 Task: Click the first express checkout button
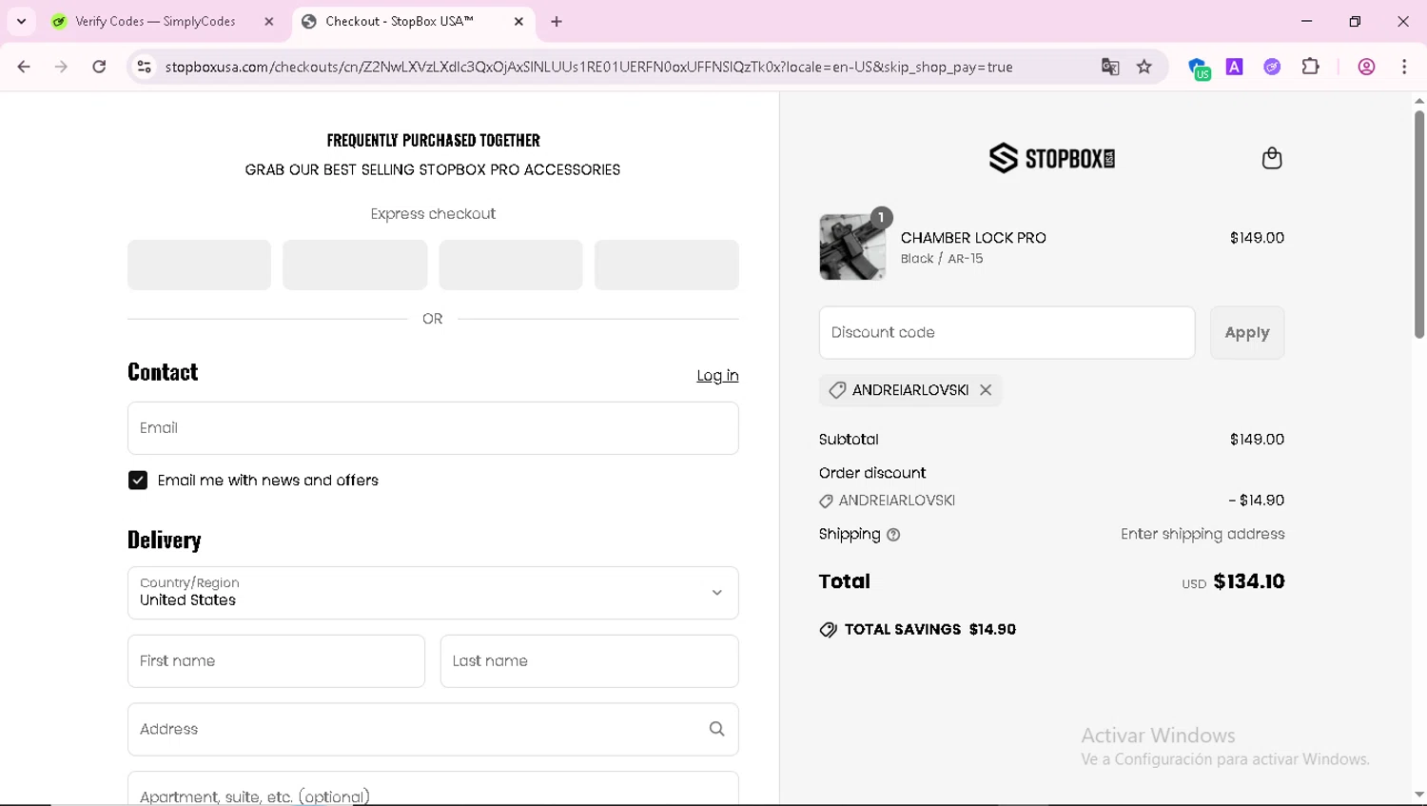click(x=199, y=265)
